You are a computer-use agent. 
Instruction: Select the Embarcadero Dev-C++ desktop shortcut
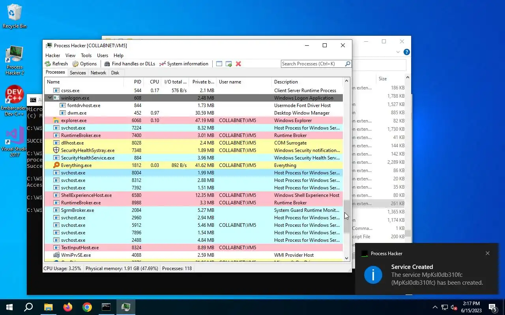point(14,101)
